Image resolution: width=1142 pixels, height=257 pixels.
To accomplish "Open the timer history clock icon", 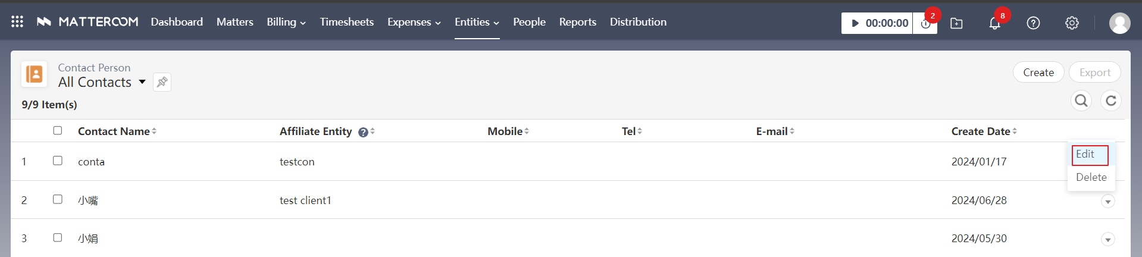I will pos(925,24).
